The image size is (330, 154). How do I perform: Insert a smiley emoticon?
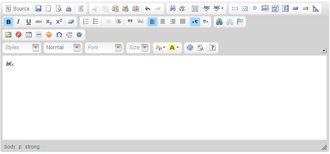pos(49,35)
